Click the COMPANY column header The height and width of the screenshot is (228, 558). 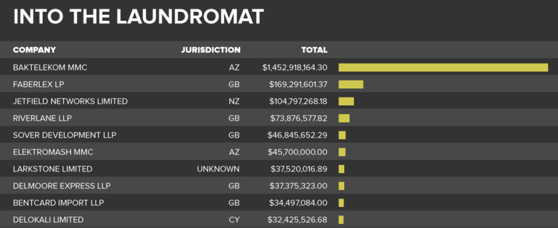click(x=34, y=50)
